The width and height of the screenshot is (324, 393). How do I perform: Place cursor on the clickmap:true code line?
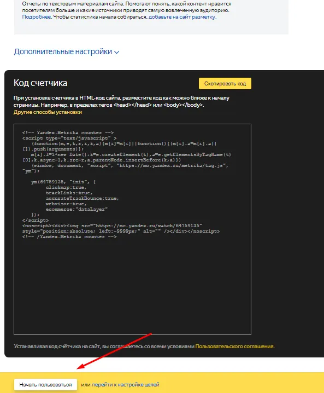pyautogui.click(x=66, y=187)
